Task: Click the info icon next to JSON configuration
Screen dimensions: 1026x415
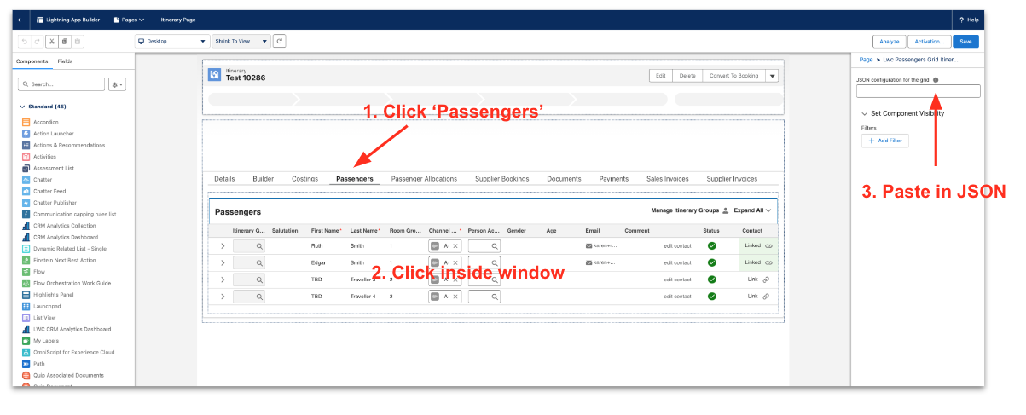Action: [936, 80]
